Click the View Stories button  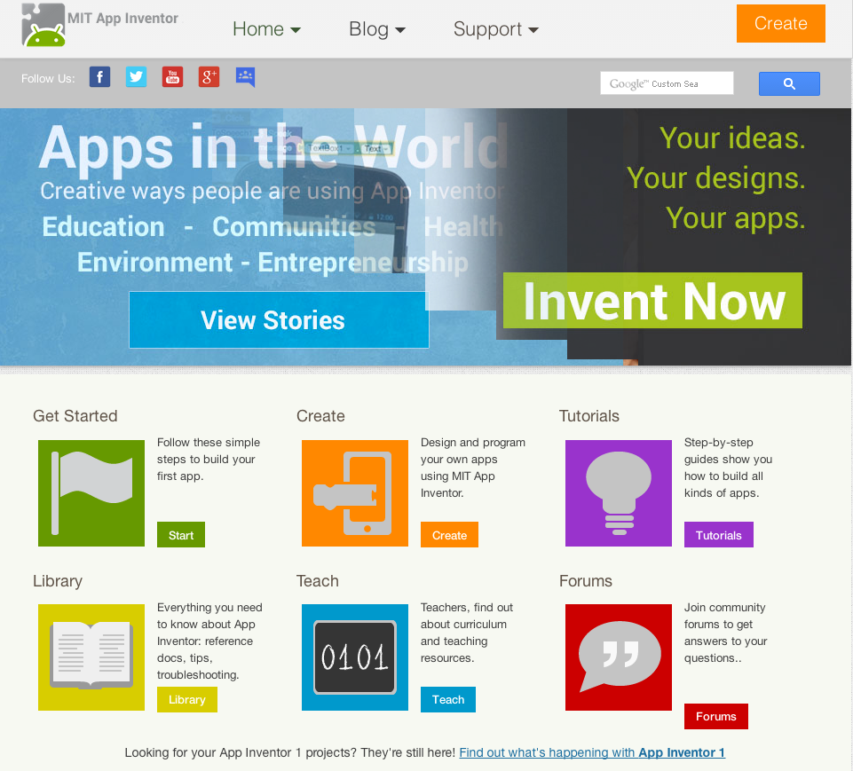[279, 319]
